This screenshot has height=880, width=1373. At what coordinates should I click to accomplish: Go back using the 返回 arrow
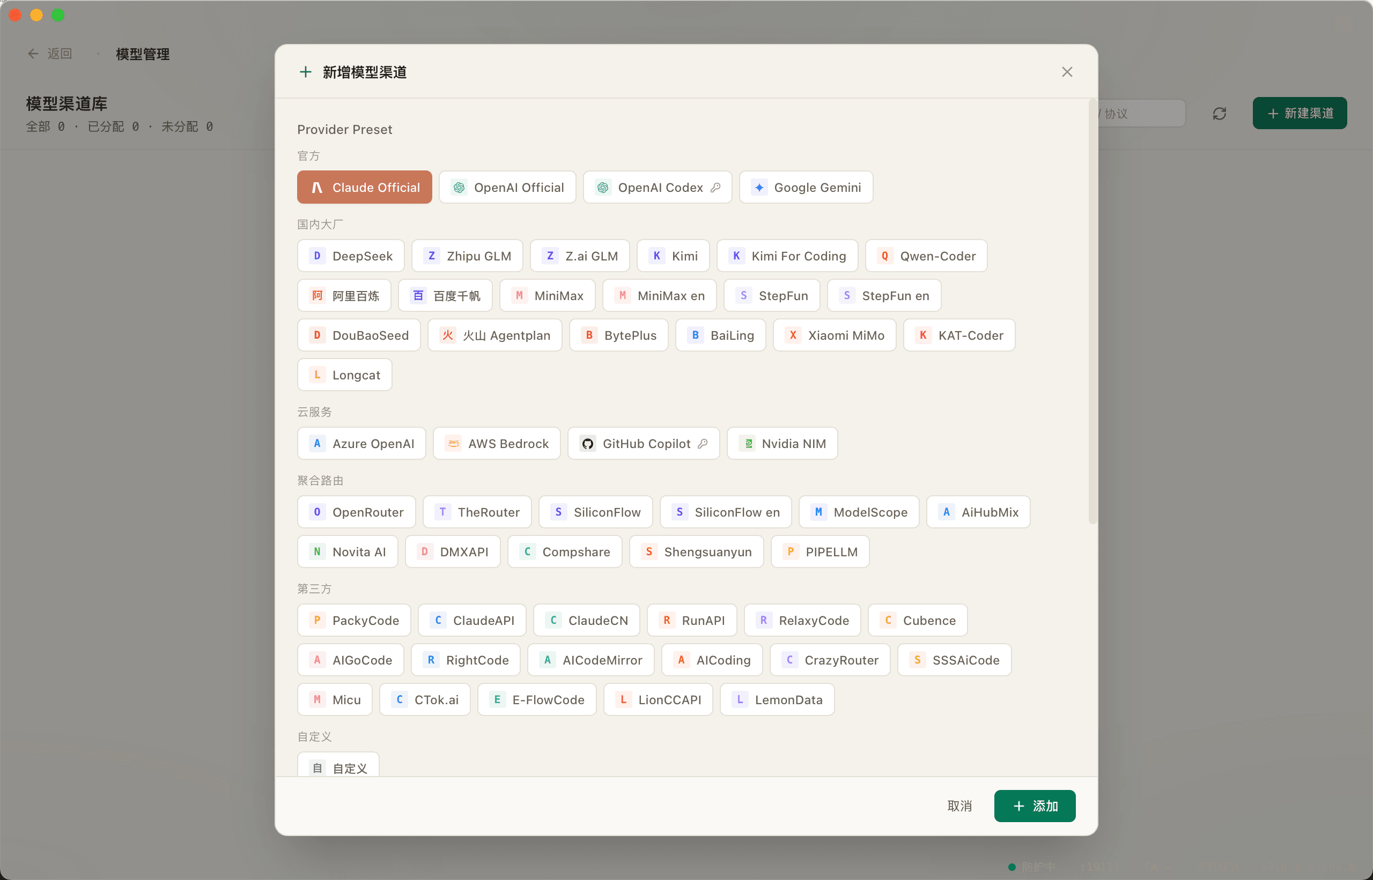[x=49, y=54]
